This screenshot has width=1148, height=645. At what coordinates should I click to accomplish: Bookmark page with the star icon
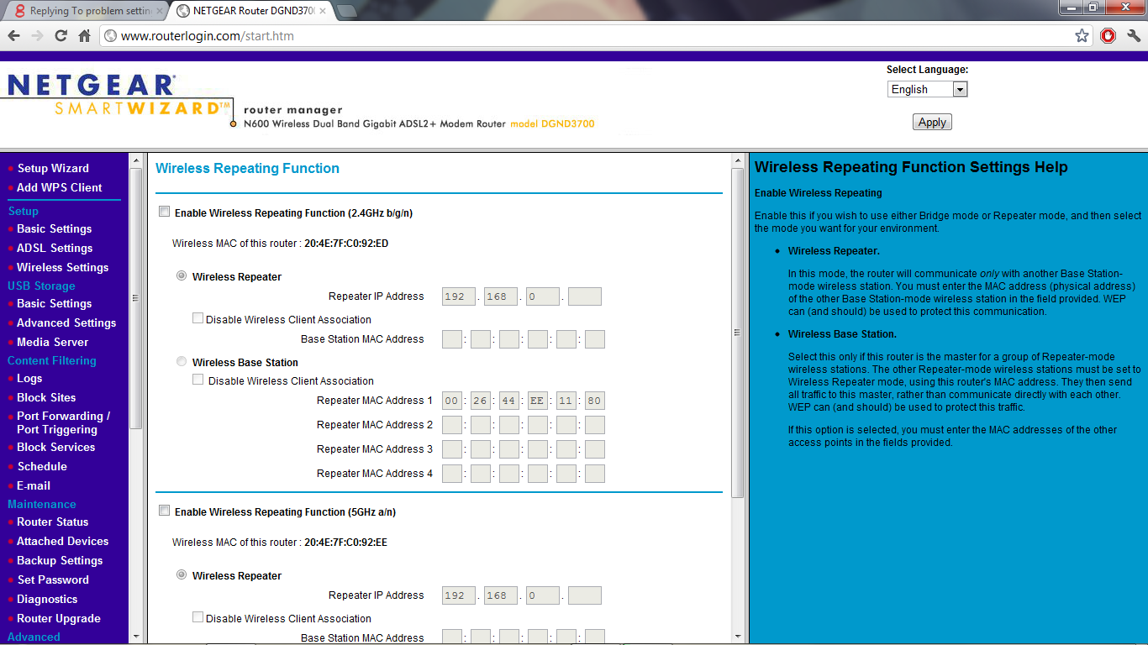(1082, 36)
